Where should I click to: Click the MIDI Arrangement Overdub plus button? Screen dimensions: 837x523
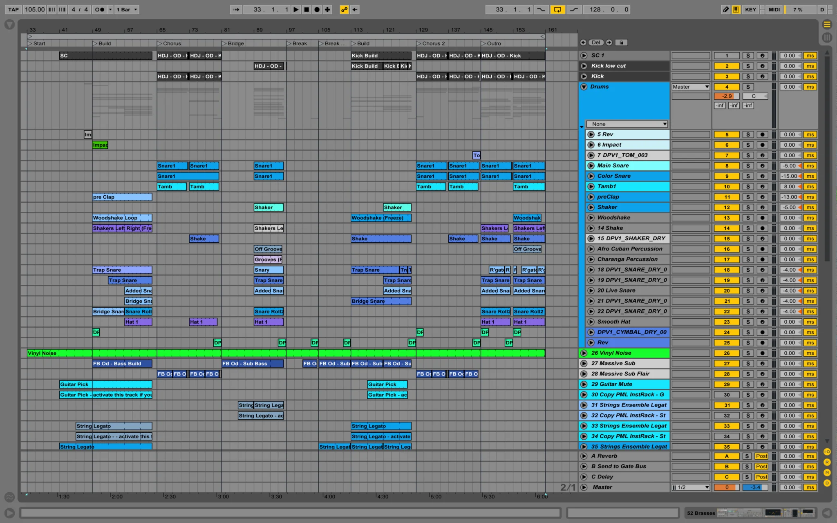[327, 9]
